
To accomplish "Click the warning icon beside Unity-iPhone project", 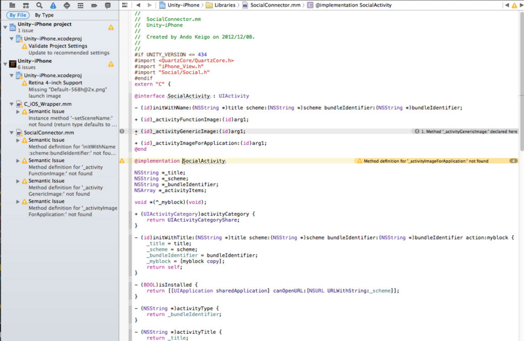I will tap(111, 27).
